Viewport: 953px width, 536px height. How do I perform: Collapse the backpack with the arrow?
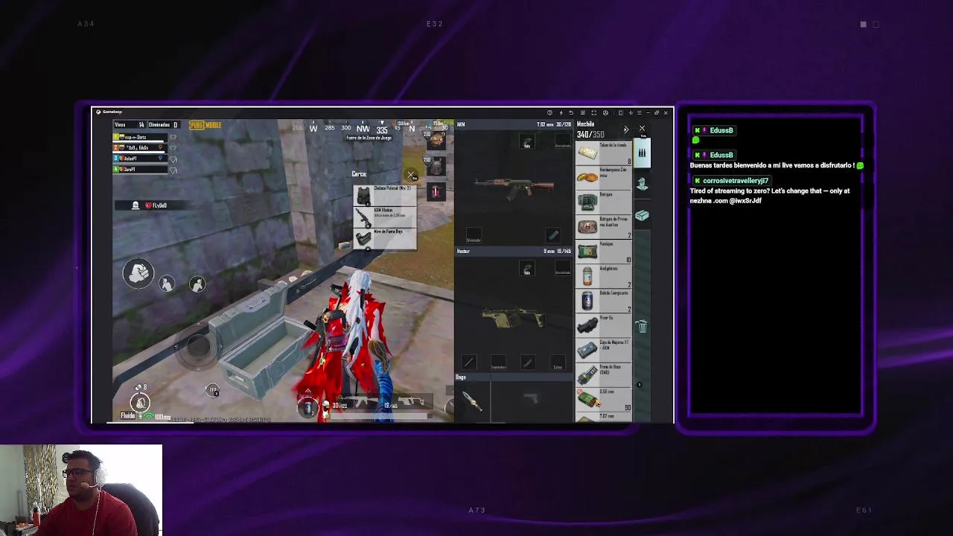pyautogui.click(x=625, y=130)
